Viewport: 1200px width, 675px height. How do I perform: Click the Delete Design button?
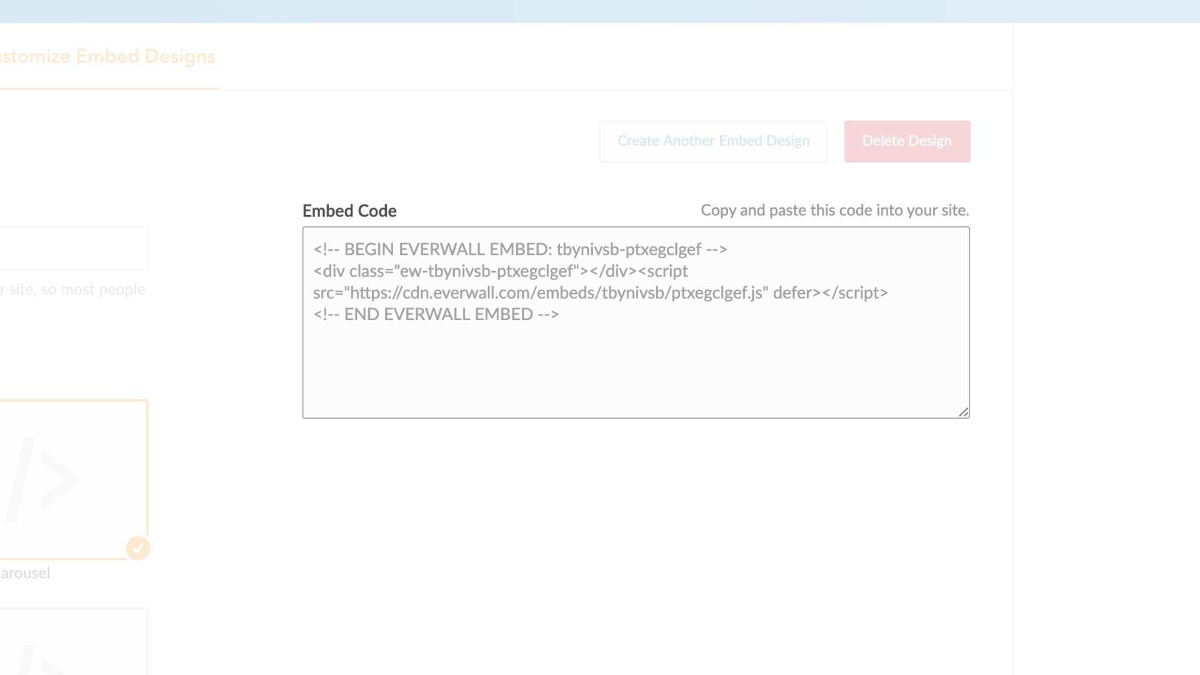coord(907,141)
